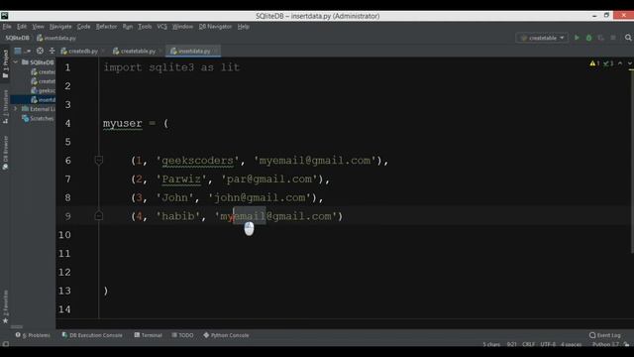Open the Code menu
The image size is (634, 357).
click(83, 27)
